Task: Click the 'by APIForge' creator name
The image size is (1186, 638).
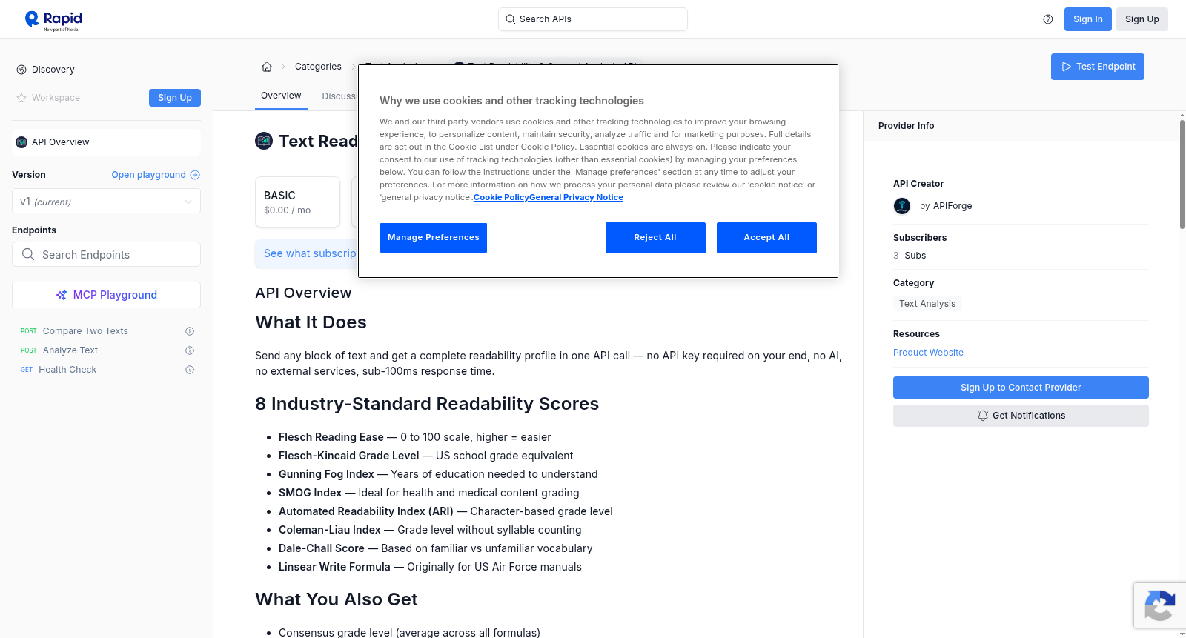Action: [946, 206]
